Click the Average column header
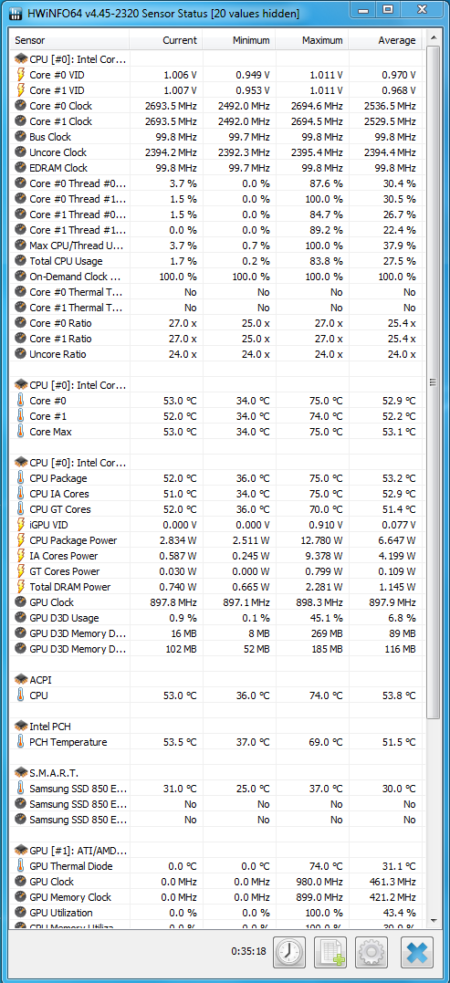The height and width of the screenshot is (983, 450). tap(385, 40)
